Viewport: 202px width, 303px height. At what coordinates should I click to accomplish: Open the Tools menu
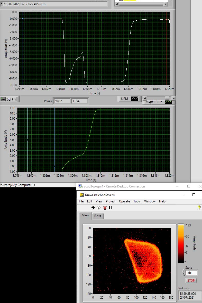pos(137,201)
